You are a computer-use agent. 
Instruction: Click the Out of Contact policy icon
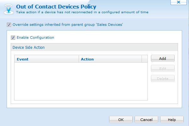8,9
